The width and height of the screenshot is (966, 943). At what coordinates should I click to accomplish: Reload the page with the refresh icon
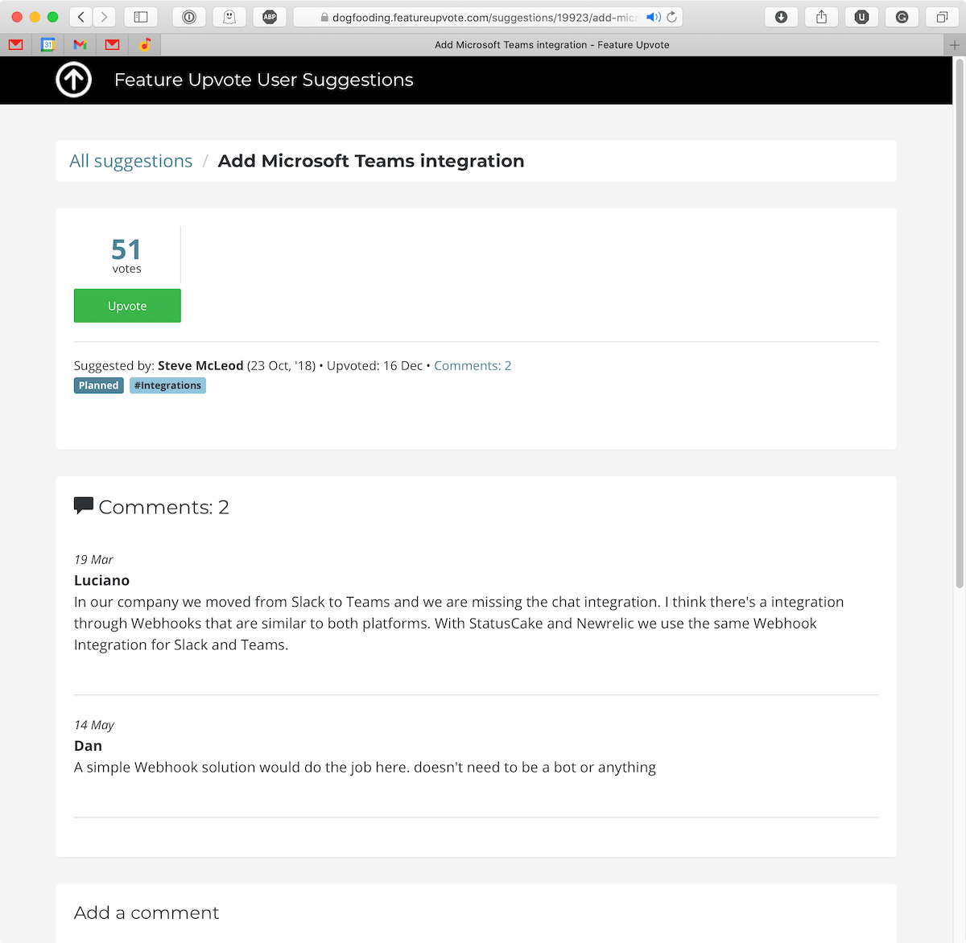pos(672,17)
